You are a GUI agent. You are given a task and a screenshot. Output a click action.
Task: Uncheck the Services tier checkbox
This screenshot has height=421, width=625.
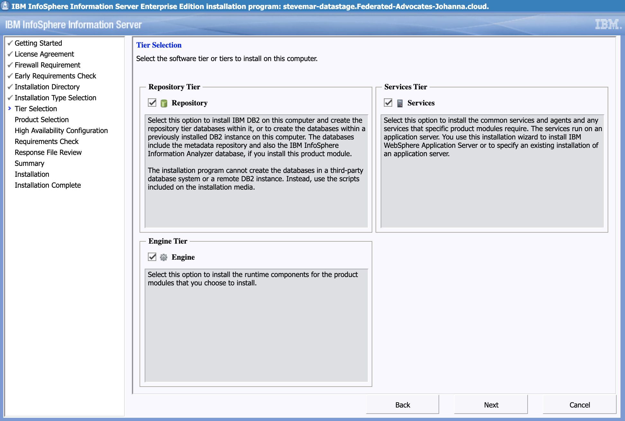388,103
